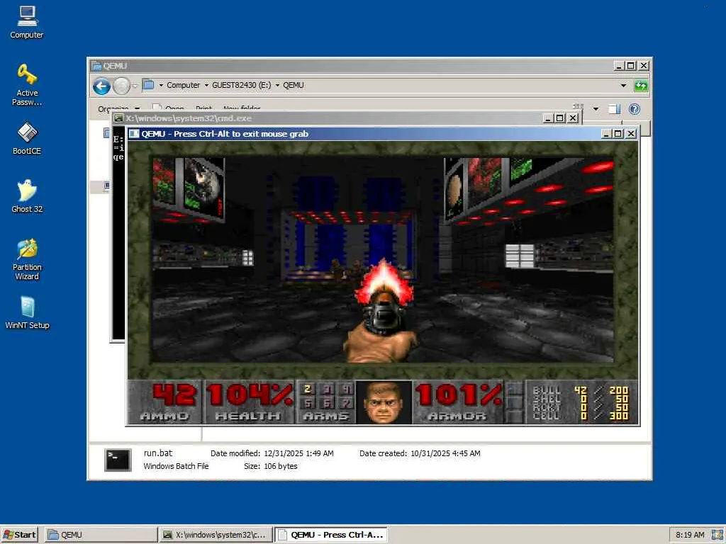Open the Organize menu
Screen dimensions: 726x544
tap(118, 108)
